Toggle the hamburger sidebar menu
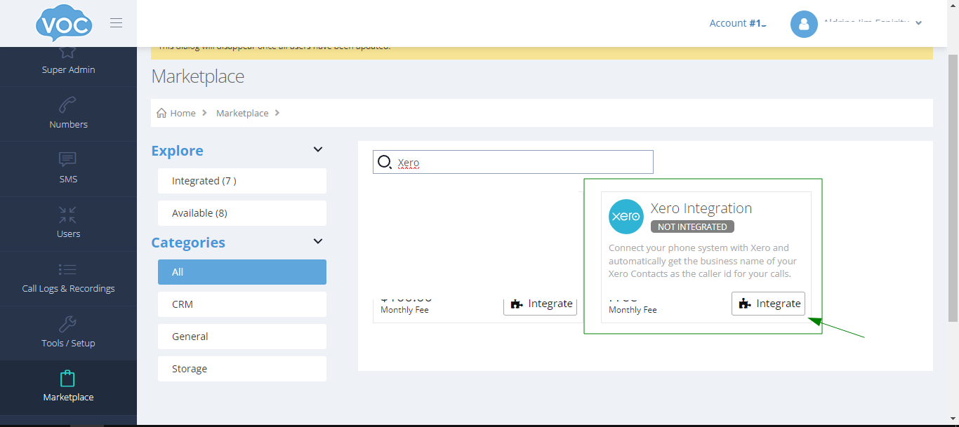This screenshot has width=959, height=427. point(117,23)
